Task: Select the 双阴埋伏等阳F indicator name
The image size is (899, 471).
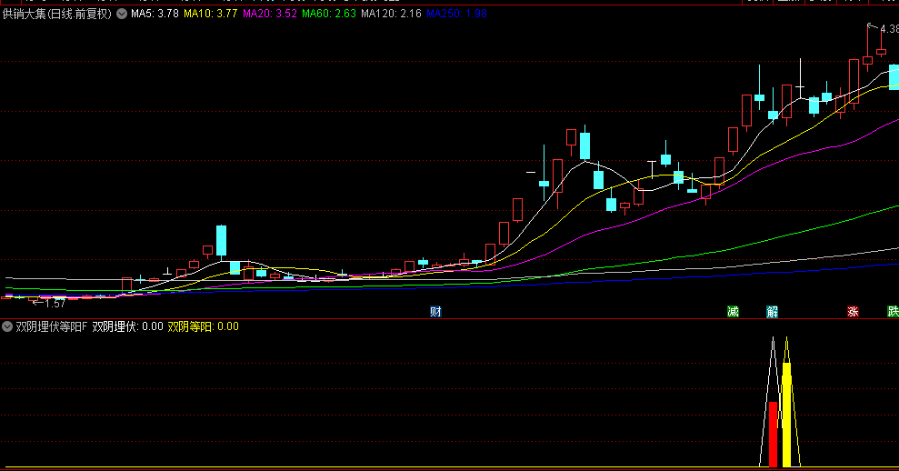Action: click(52, 326)
